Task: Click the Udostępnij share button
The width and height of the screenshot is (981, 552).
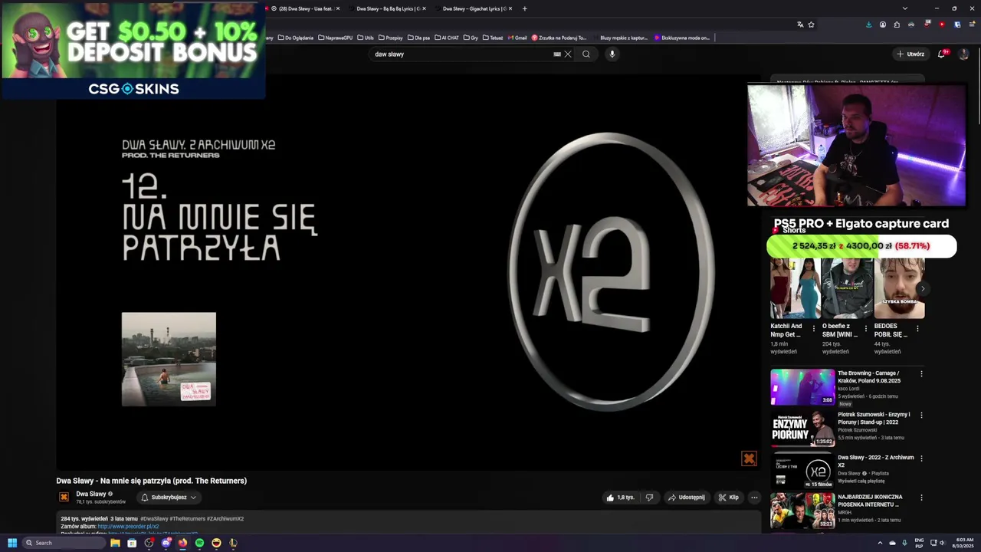Action: (x=687, y=498)
